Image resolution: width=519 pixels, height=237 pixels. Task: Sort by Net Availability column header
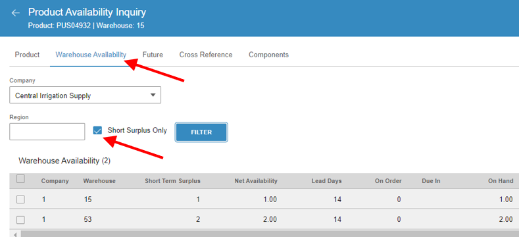point(256,181)
